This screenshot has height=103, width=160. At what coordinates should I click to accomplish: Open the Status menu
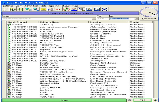click(x=66, y=6)
